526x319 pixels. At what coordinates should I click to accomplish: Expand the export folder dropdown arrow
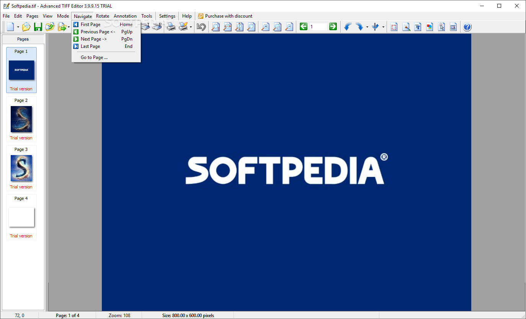tap(69, 27)
